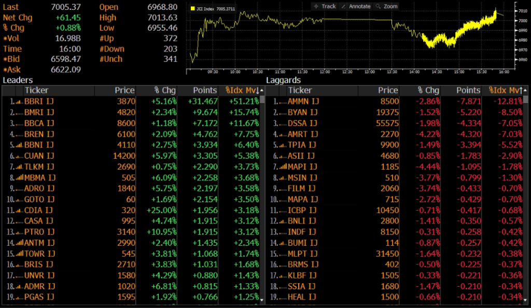531x308 pixels.
Task: Select the BBCA IJ ticker
Action: (39, 123)
